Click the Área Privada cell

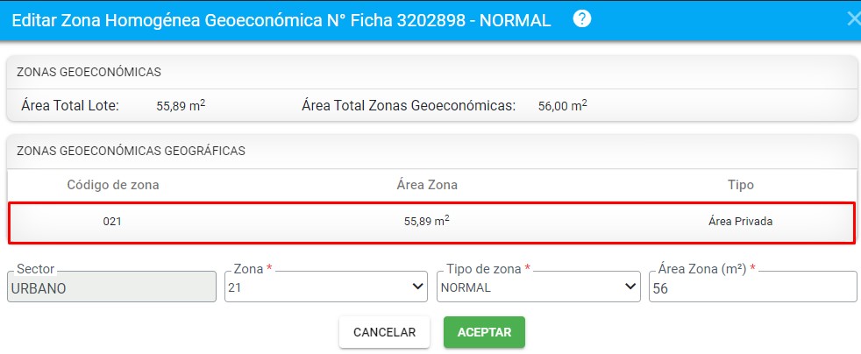click(x=741, y=222)
